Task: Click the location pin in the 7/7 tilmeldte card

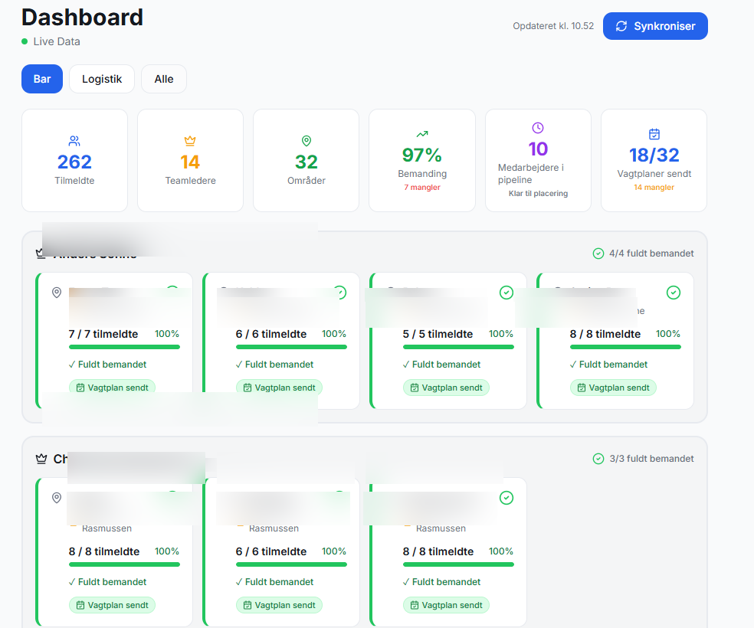Action: (x=57, y=293)
